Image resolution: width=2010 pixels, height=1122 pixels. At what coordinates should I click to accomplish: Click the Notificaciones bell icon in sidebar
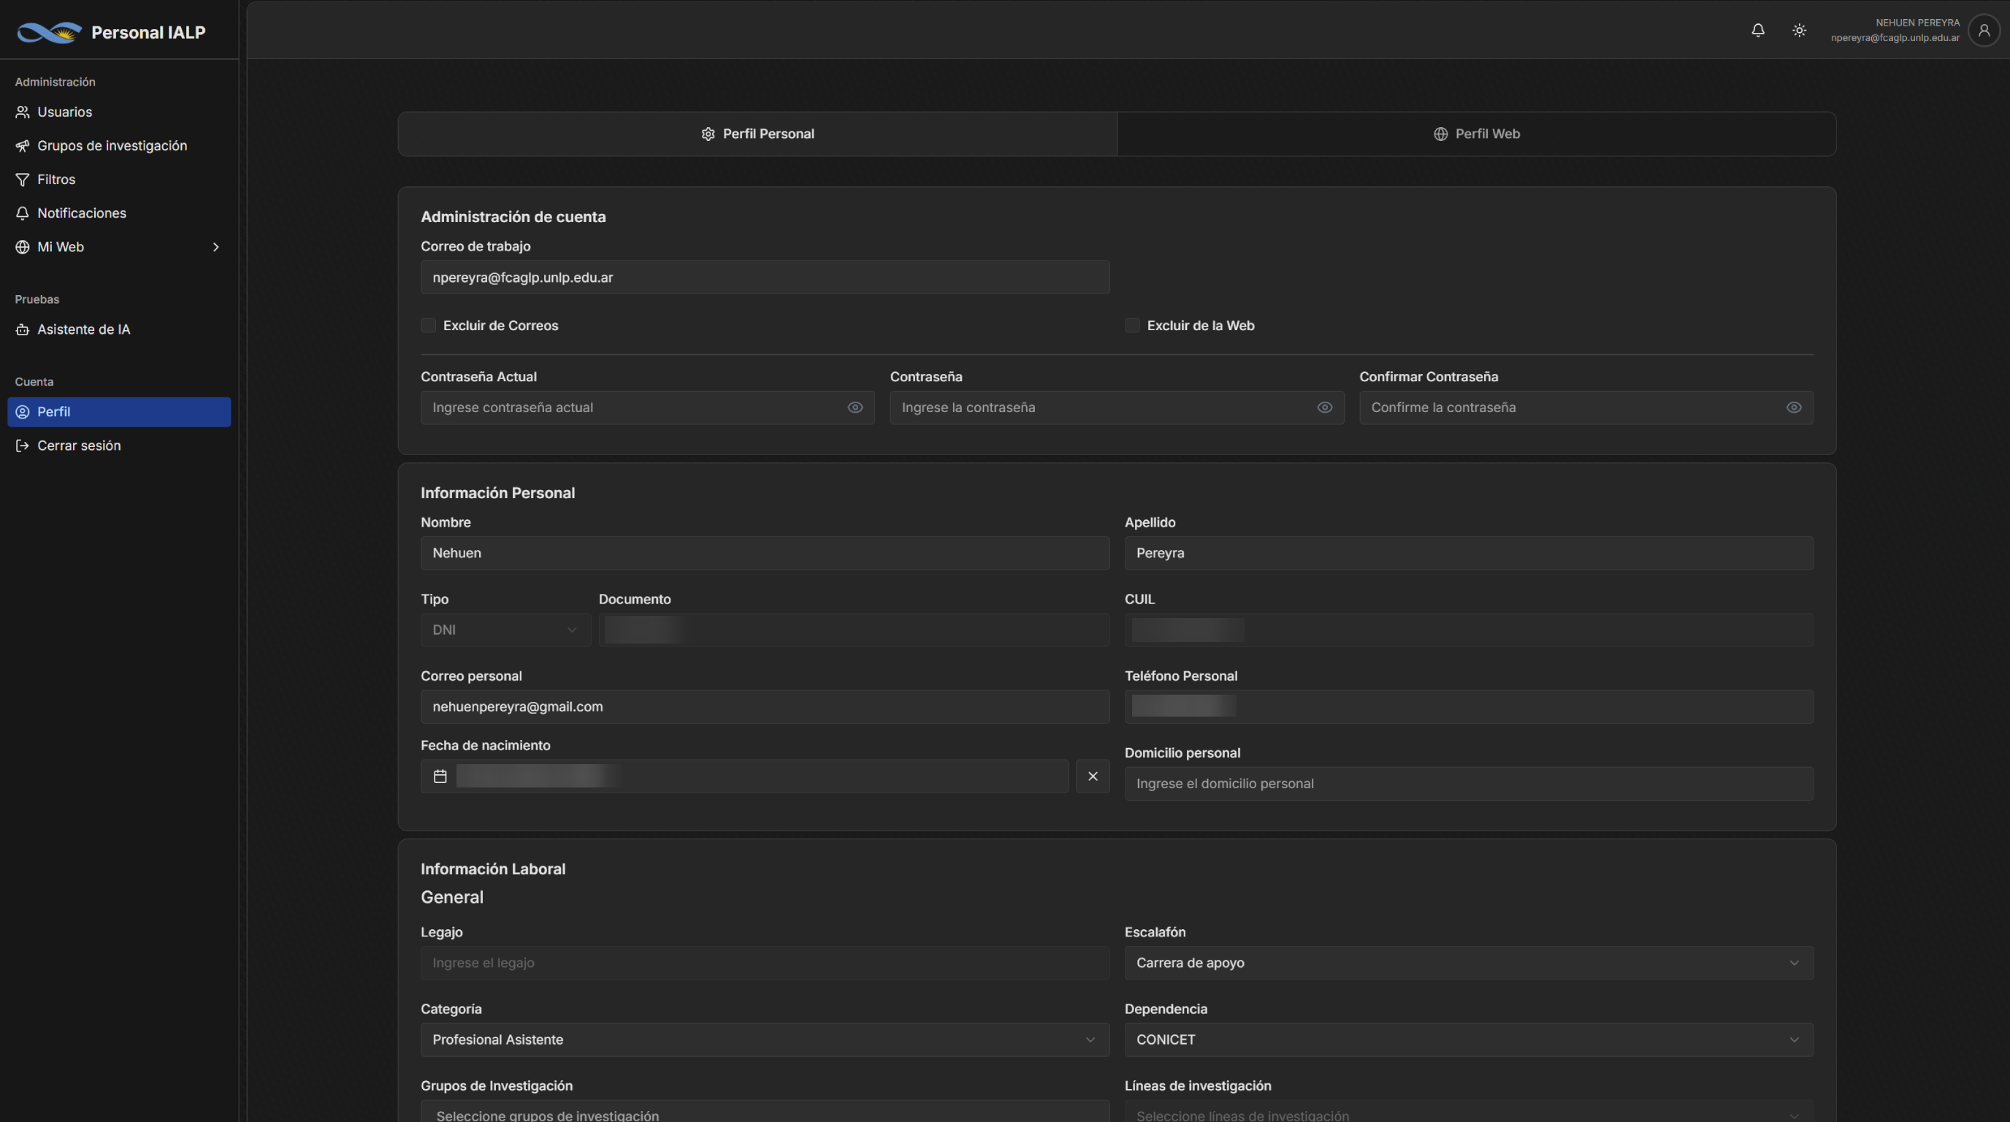(x=23, y=213)
